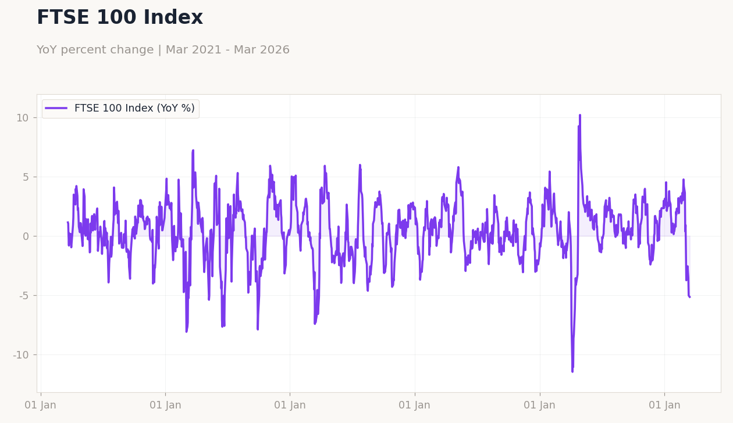Click the highest peak of the line near 10
The image size is (733, 423).
coord(579,115)
